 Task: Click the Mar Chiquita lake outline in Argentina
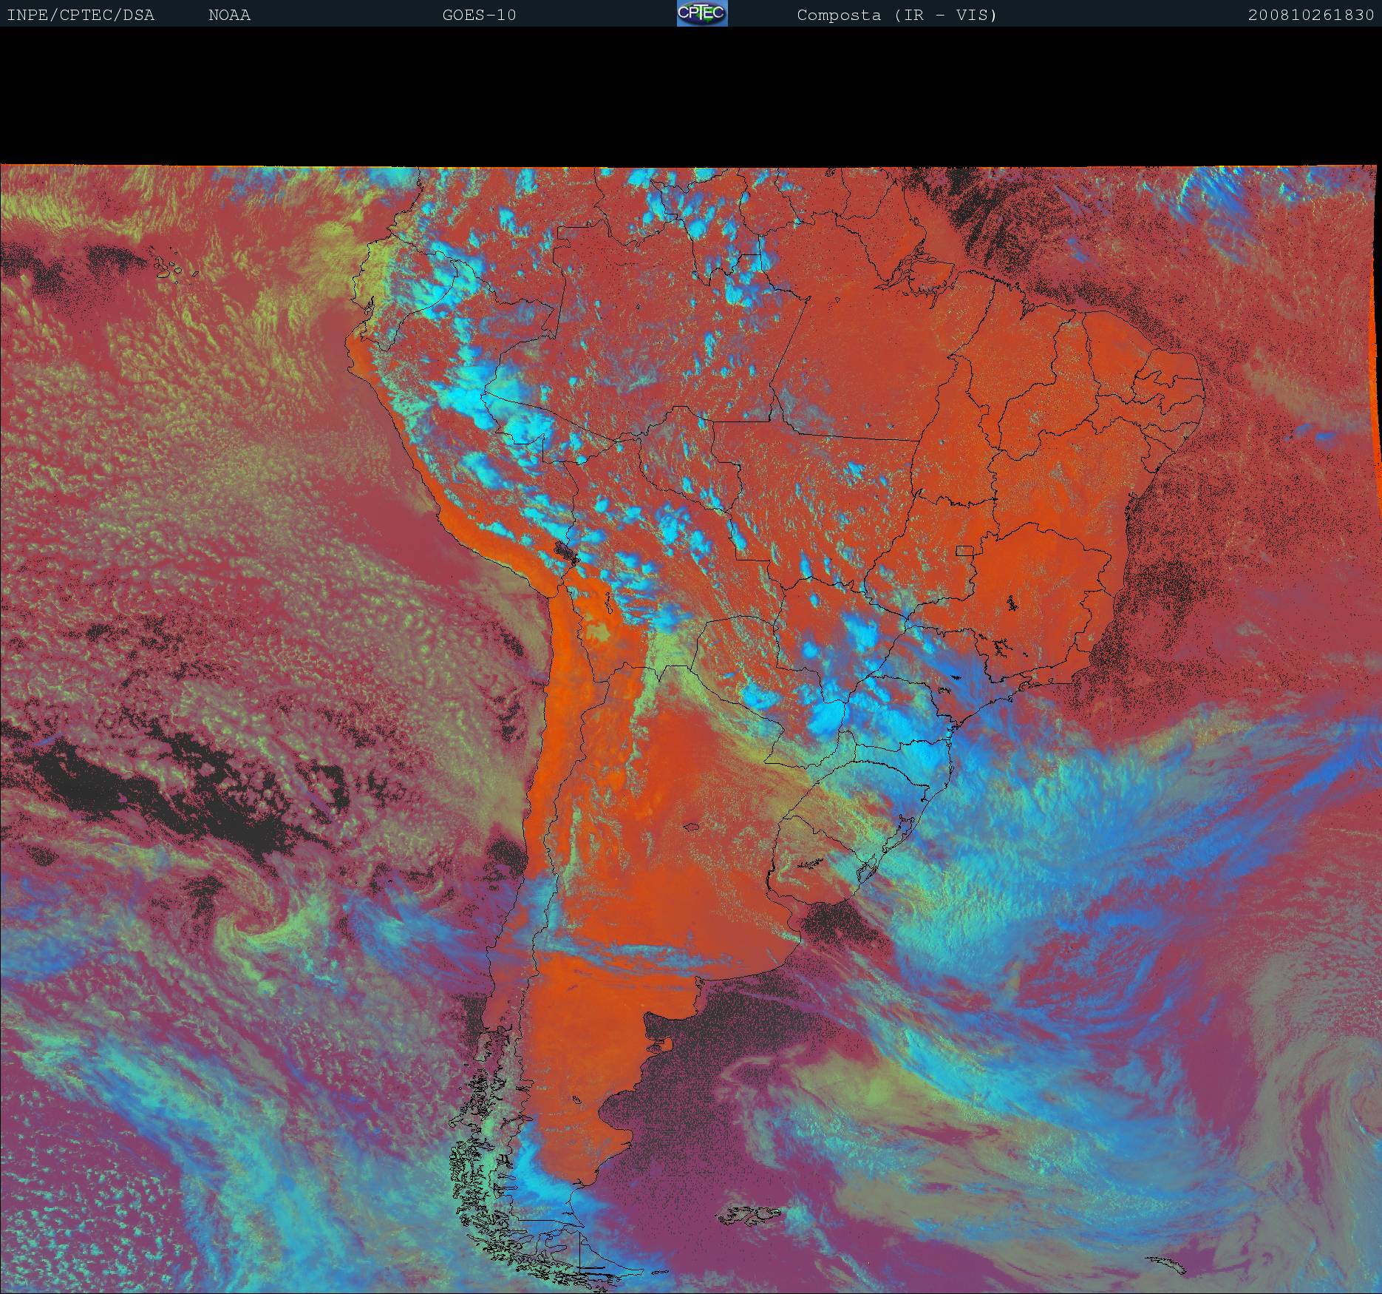click(x=692, y=828)
